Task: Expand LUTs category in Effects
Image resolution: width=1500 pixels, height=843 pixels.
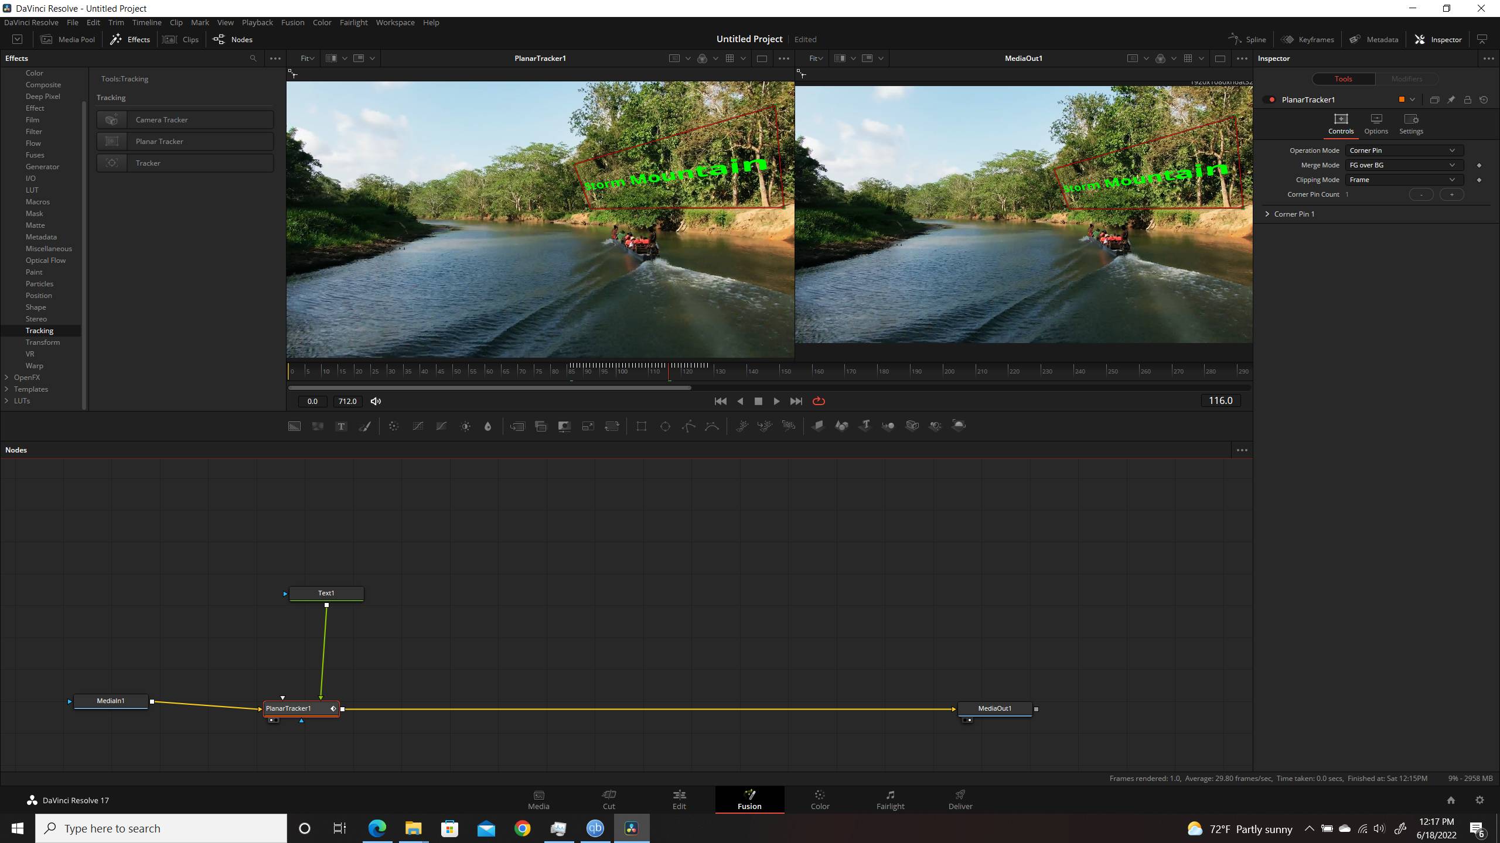Action: click(x=6, y=401)
